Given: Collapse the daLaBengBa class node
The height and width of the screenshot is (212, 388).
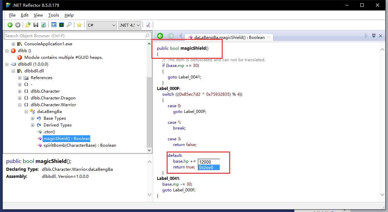Looking at the screenshot, I should tap(26, 112).
